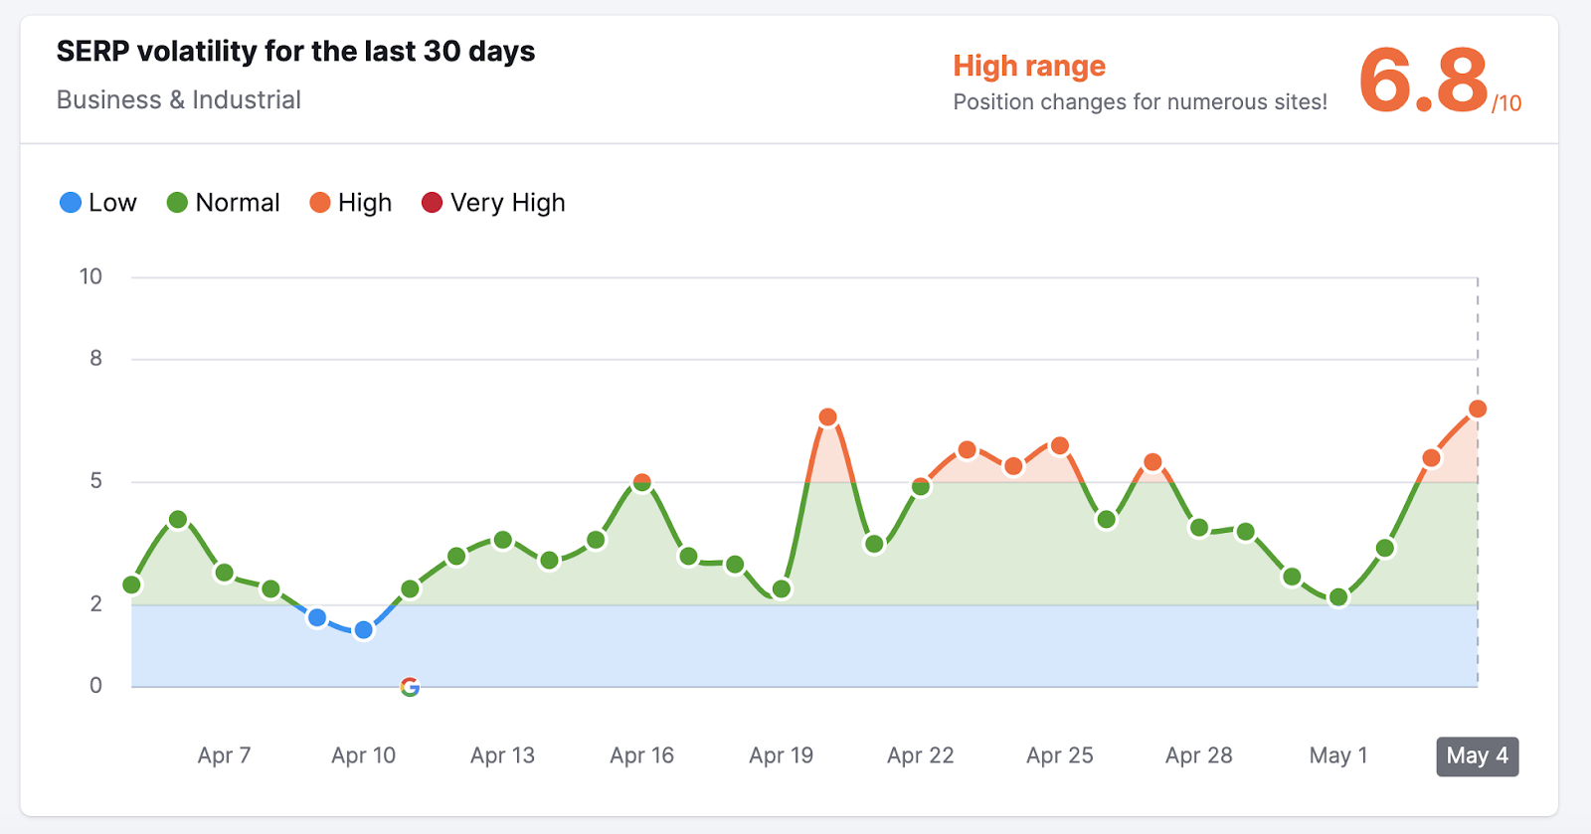This screenshot has width=1591, height=834.
Task: Select the highlighted May 4 date label
Action: click(1477, 756)
